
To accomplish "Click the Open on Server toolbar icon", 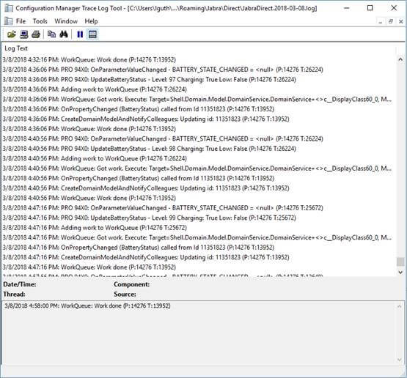I will [24, 34].
